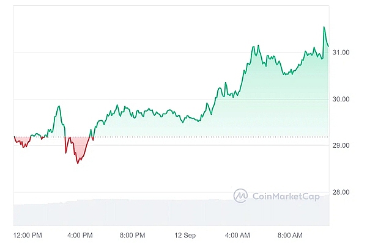Click the grey volume area below chart
The height and width of the screenshot is (243, 367).
(171, 212)
